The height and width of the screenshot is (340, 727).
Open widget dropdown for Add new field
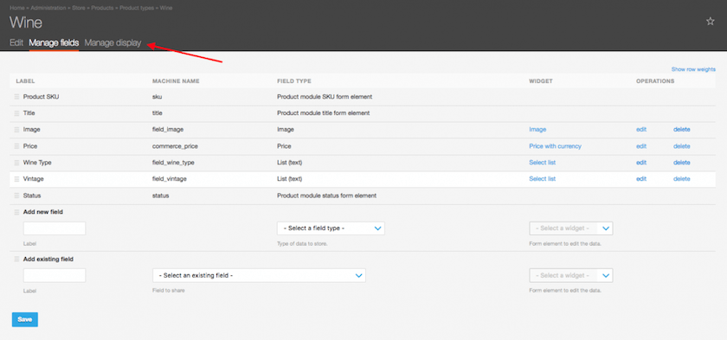click(570, 228)
